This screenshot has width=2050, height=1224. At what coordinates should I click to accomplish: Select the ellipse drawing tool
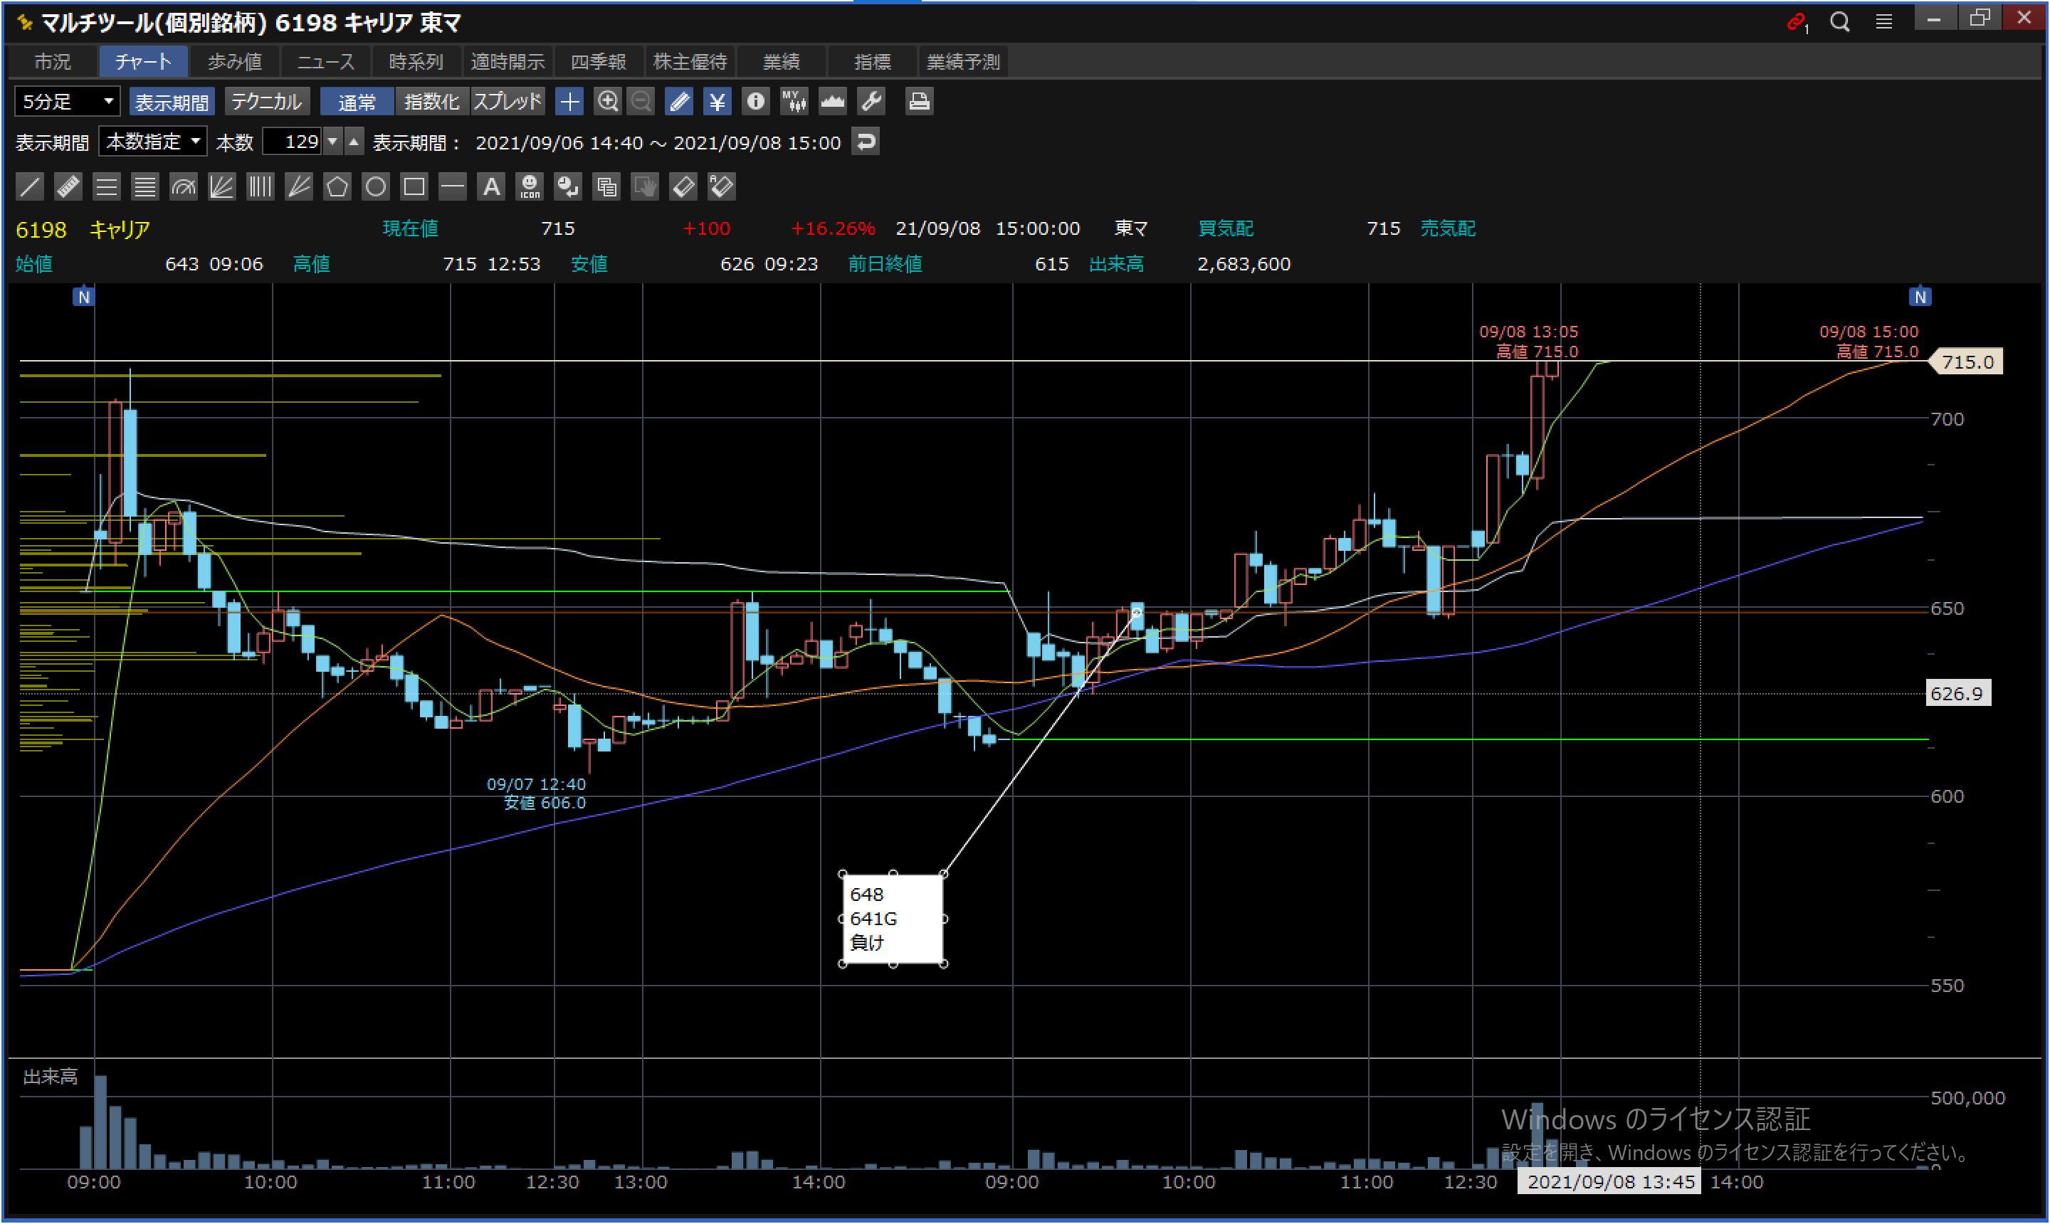coord(375,186)
